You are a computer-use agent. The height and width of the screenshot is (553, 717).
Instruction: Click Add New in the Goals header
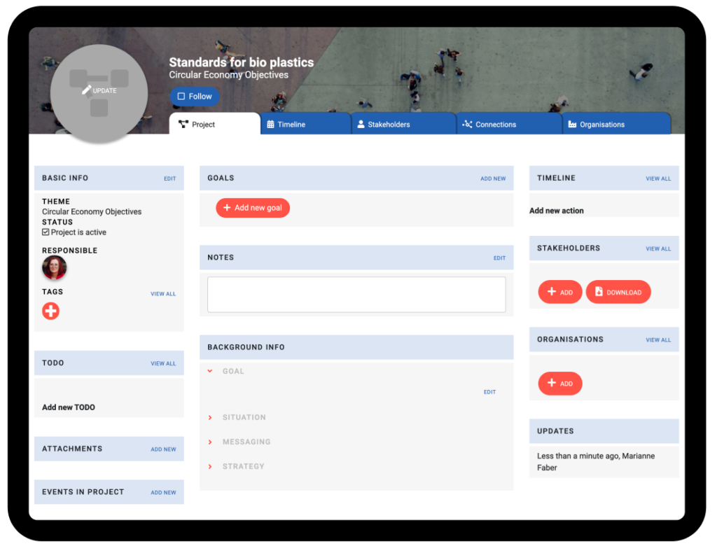click(x=493, y=178)
